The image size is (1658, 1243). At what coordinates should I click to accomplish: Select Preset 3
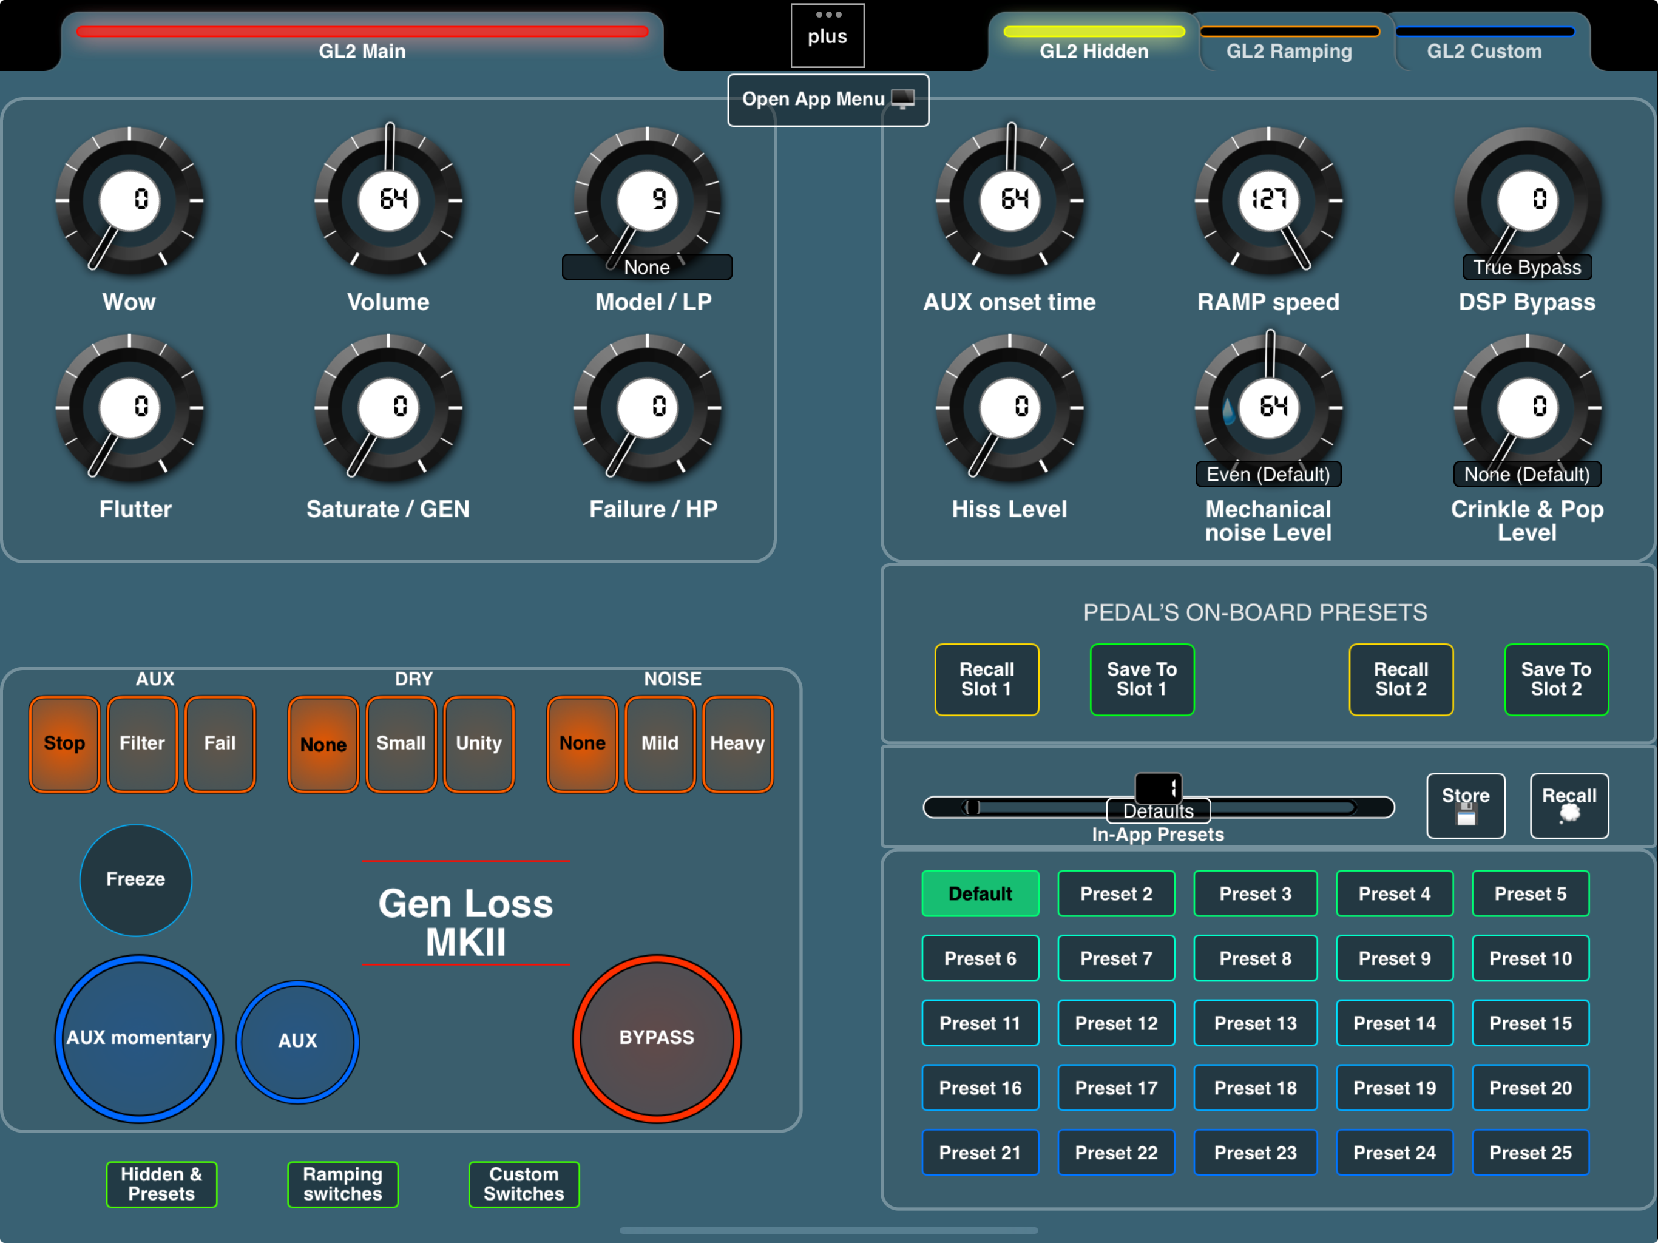point(1256,893)
